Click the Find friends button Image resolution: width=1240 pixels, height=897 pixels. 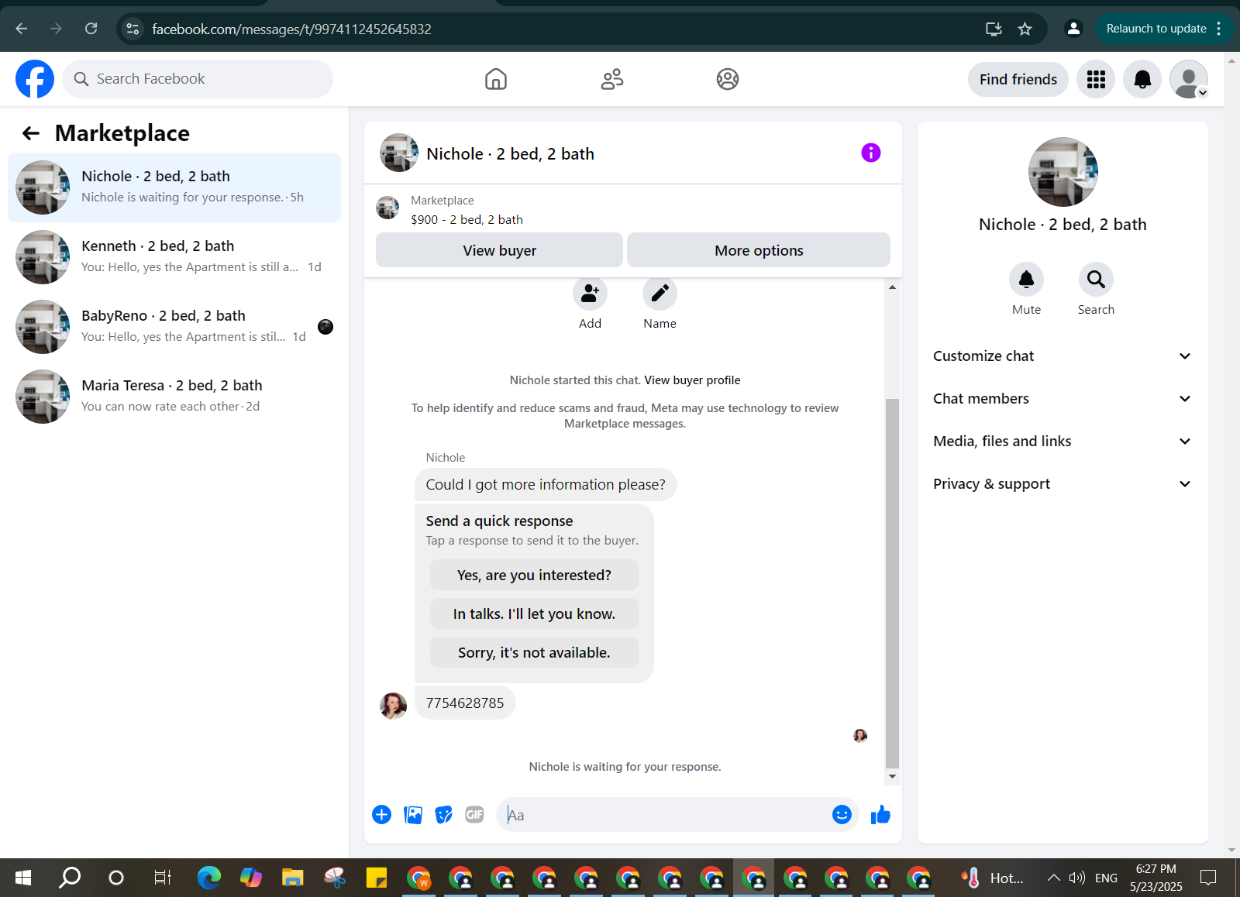(1018, 79)
